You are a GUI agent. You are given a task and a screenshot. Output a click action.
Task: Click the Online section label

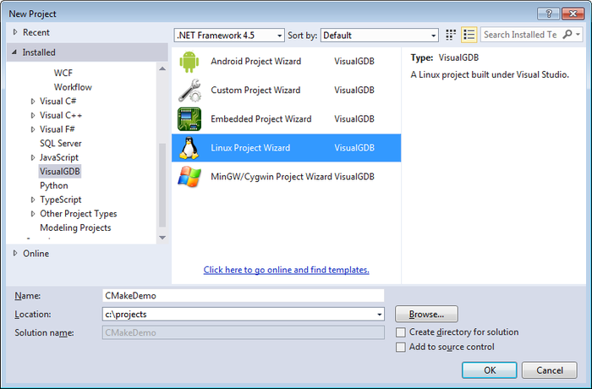point(36,254)
